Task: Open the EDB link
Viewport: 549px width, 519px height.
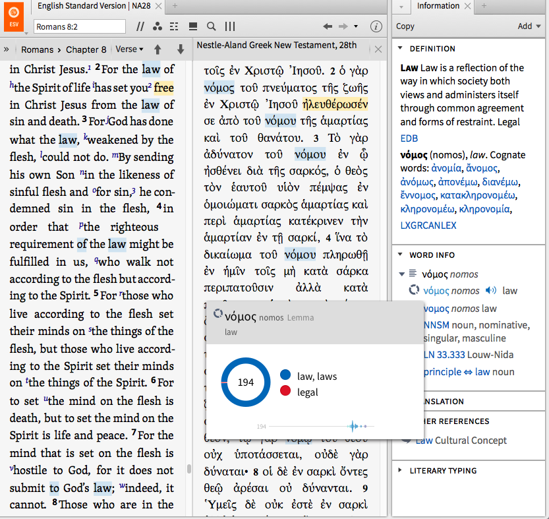Action: coord(409,138)
